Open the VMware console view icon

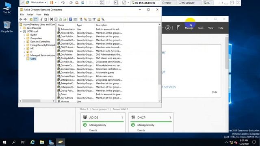point(116,2)
